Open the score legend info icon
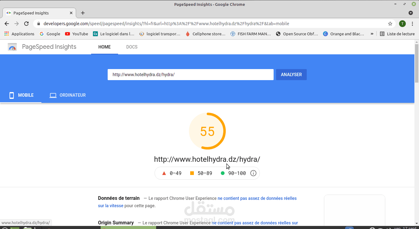The height and width of the screenshot is (229, 419). coord(253,173)
